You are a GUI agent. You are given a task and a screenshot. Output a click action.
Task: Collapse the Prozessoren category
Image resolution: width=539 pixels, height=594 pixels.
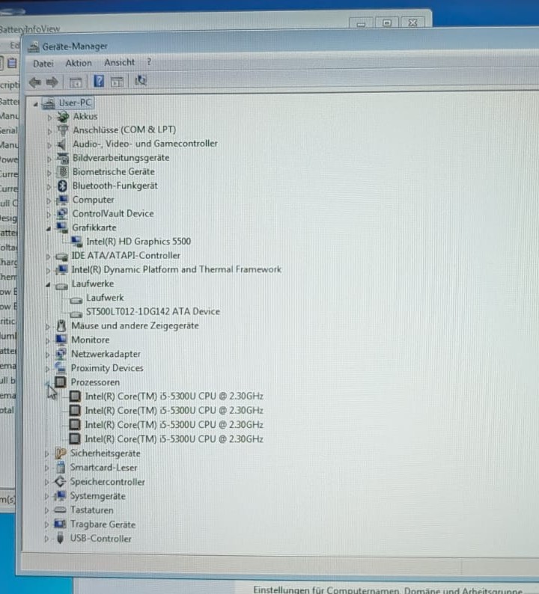point(48,383)
